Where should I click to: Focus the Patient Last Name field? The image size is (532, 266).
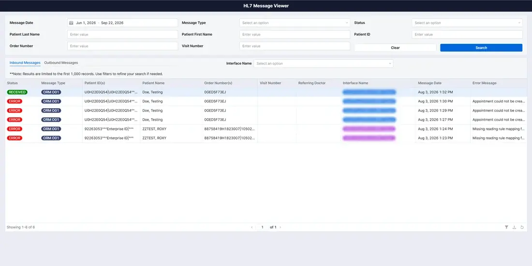point(122,34)
